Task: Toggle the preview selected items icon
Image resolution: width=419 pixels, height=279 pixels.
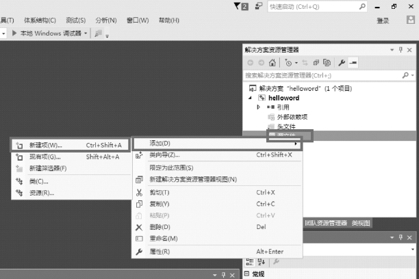Action: (353, 63)
